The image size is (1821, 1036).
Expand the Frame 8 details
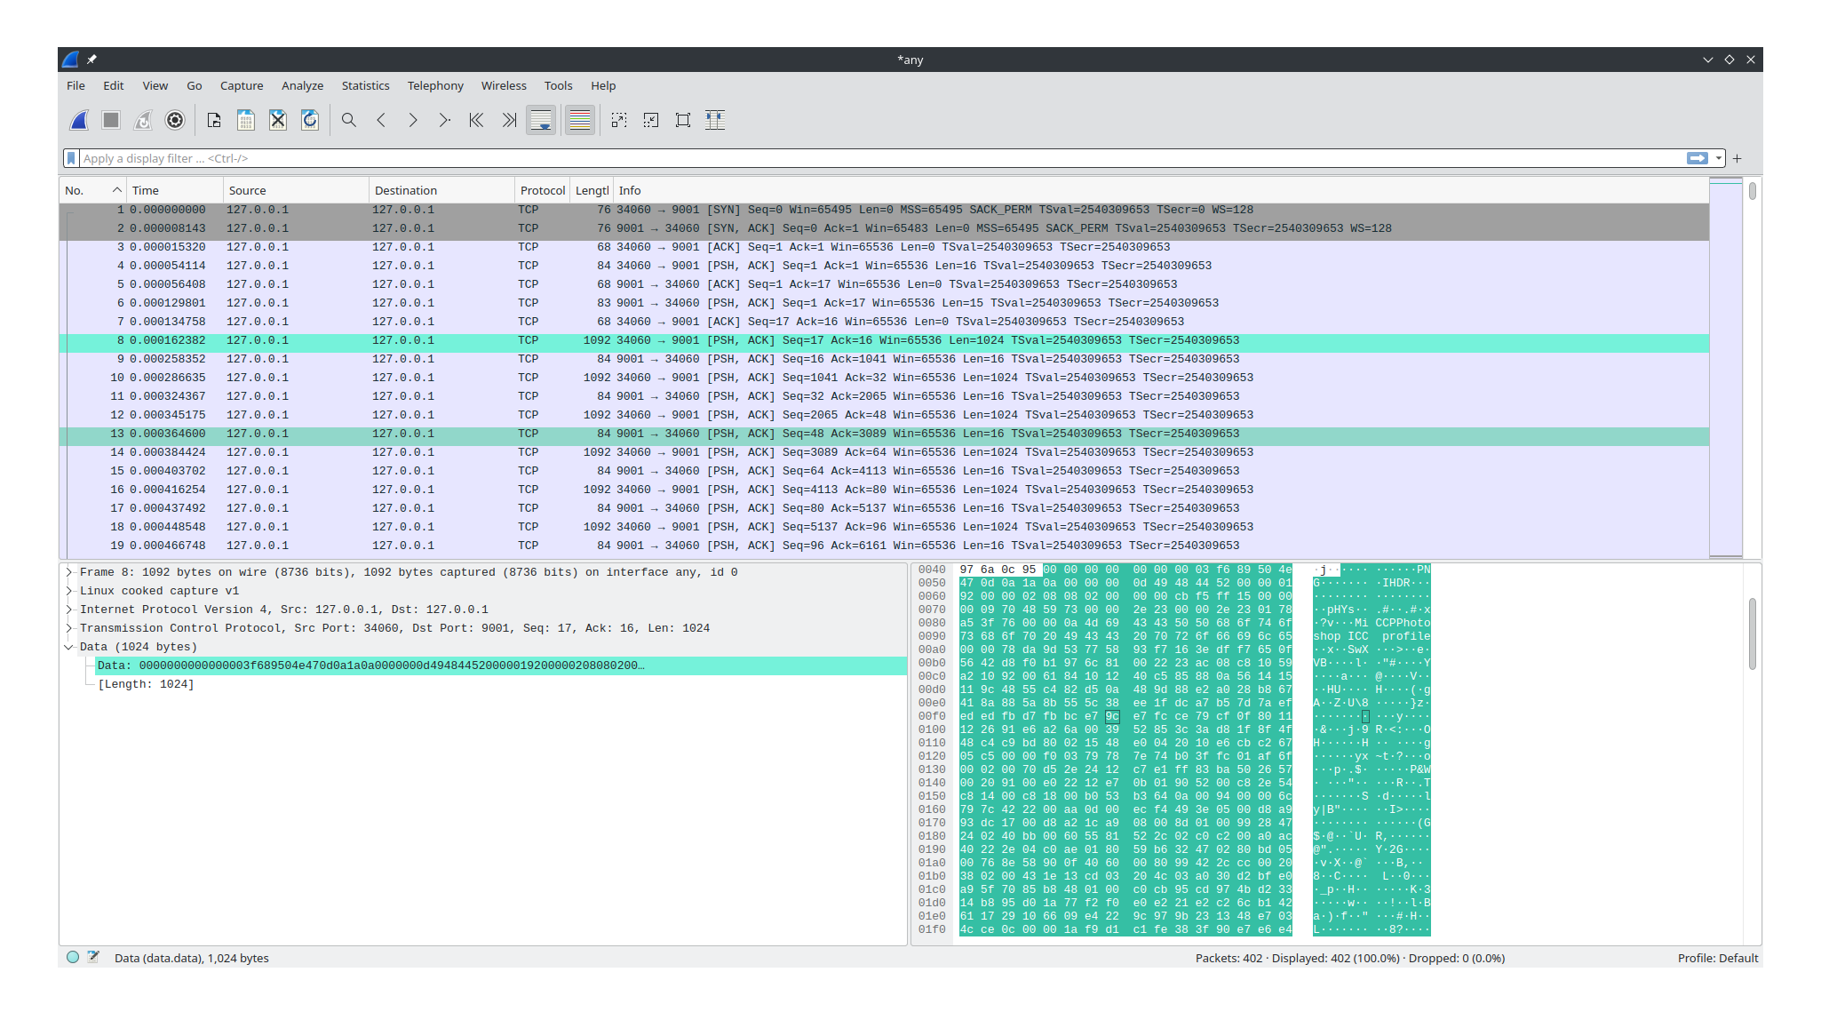pos(68,572)
